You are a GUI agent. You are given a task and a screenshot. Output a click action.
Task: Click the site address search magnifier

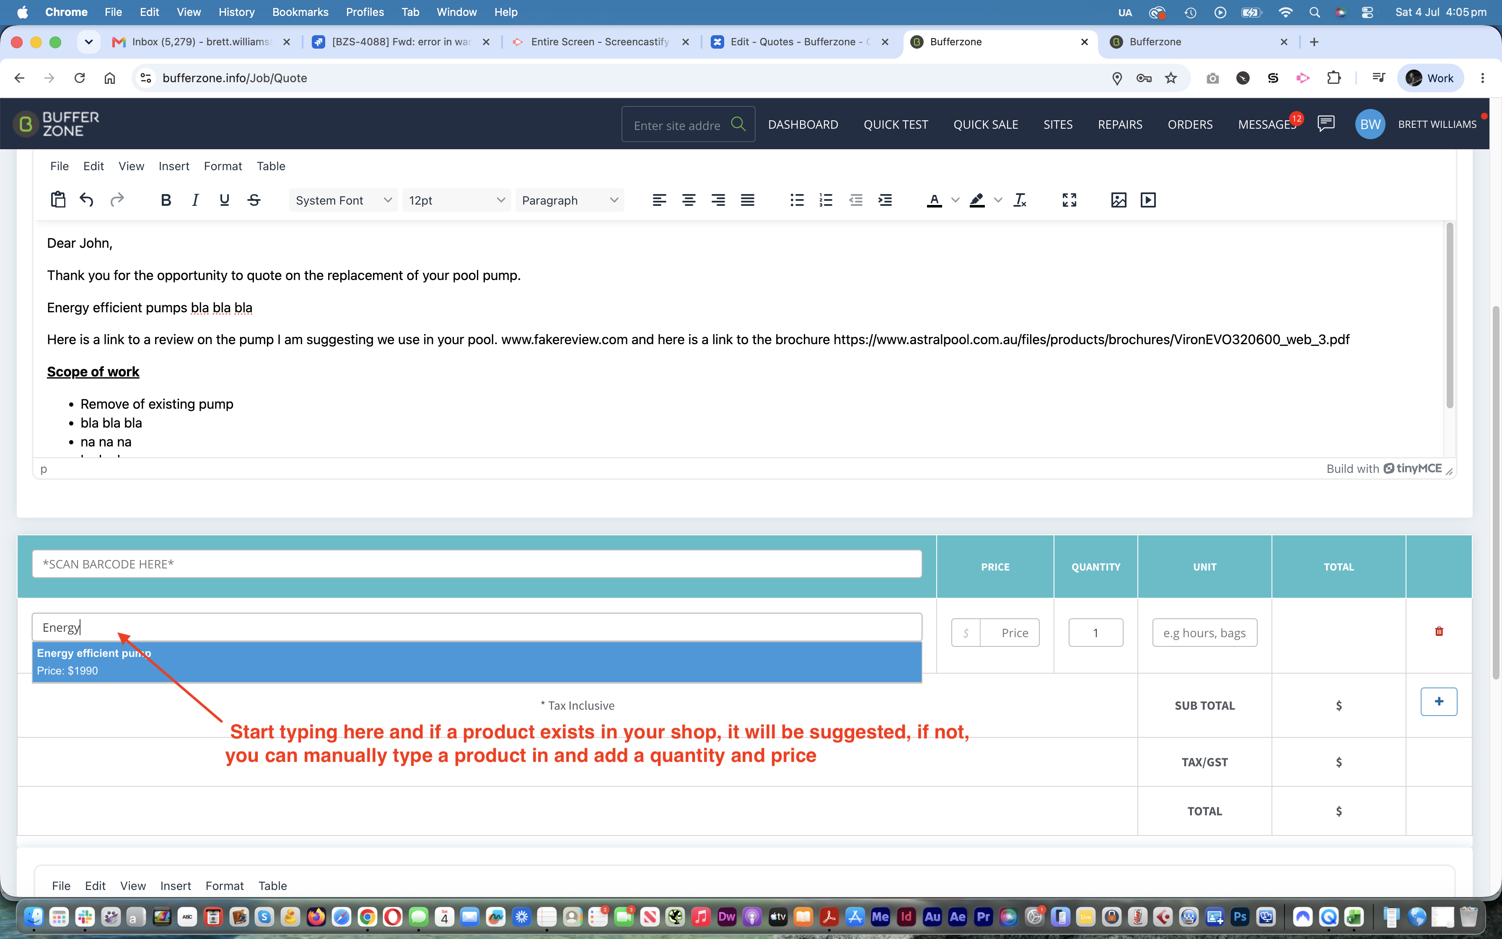pos(738,124)
